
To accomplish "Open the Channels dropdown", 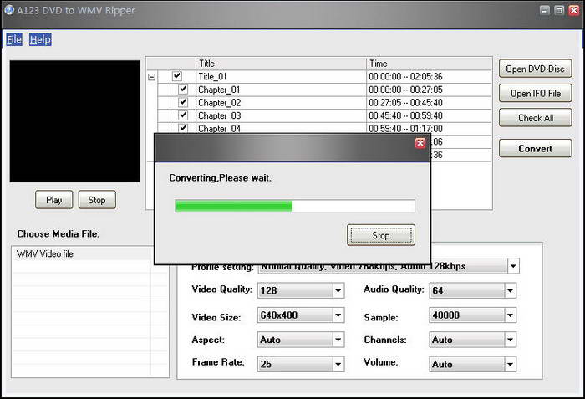I will pos(510,340).
